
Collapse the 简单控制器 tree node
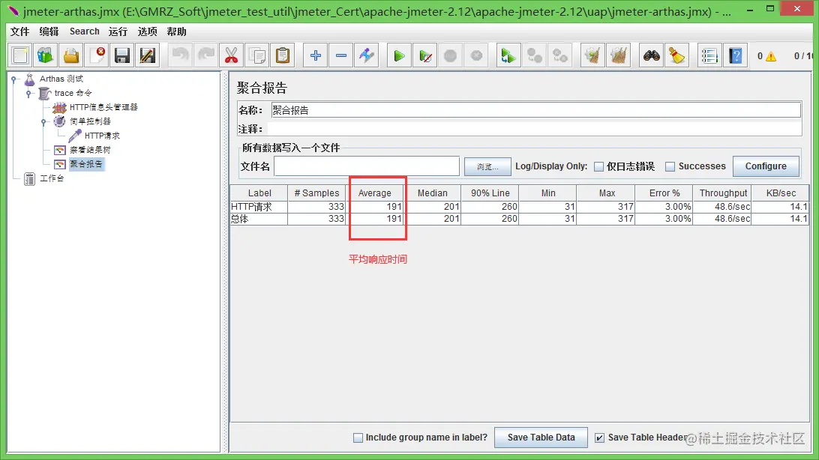click(x=43, y=121)
